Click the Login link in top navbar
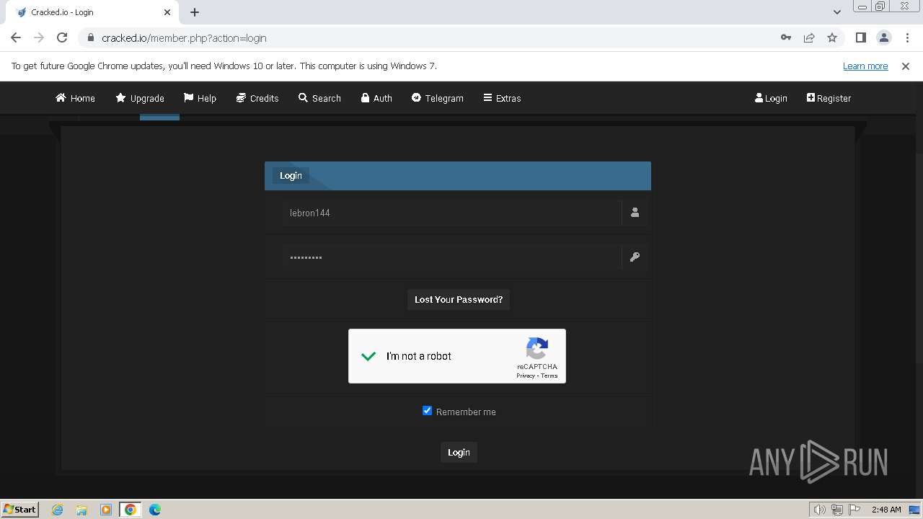Screen dimensions: 923x519 [771, 98]
